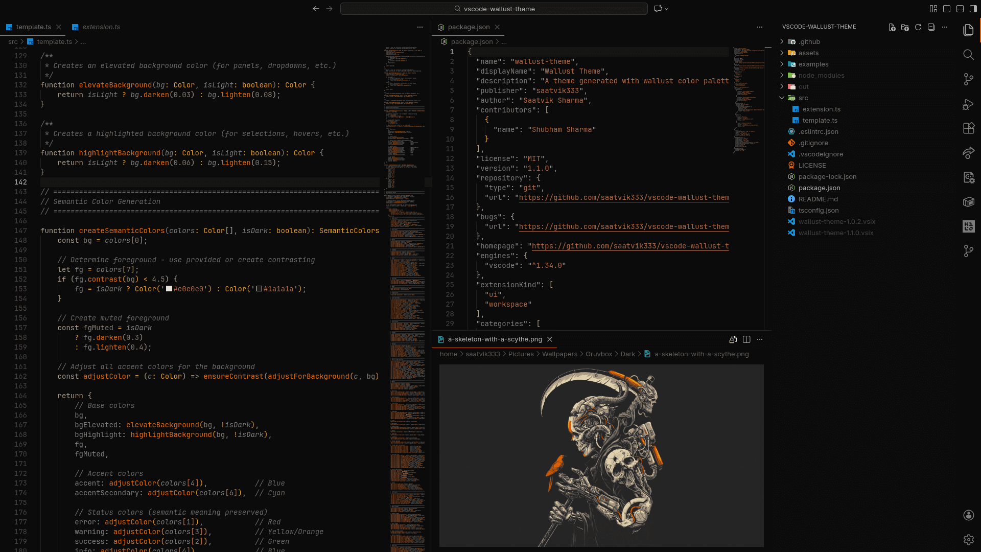
Task: Toggle split editor for the image viewer
Action: pyautogui.click(x=747, y=339)
